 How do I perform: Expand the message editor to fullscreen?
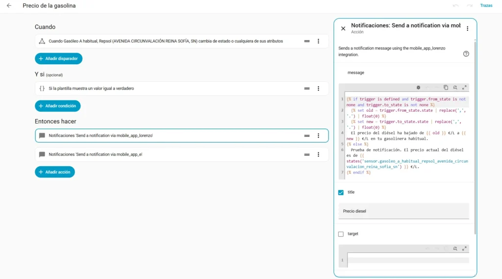(464, 87)
